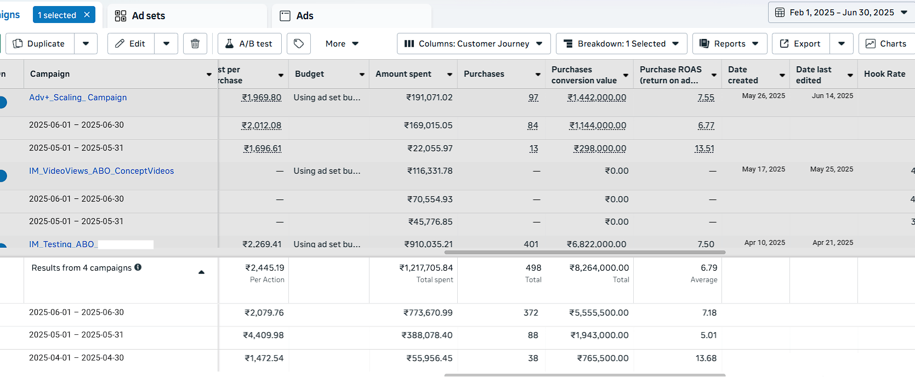Open Breakdown: 1 Selected dropdown
This screenshot has height=377, width=915.
point(621,44)
